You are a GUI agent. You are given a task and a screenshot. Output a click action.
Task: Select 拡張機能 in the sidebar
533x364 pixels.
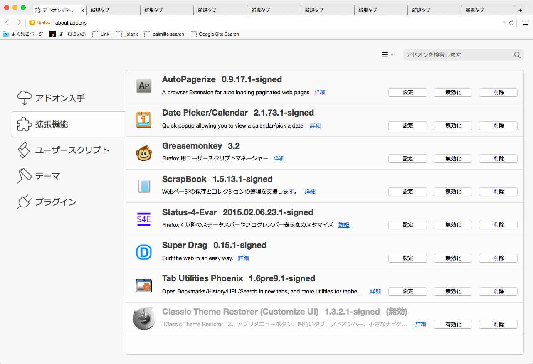click(x=68, y=124)
